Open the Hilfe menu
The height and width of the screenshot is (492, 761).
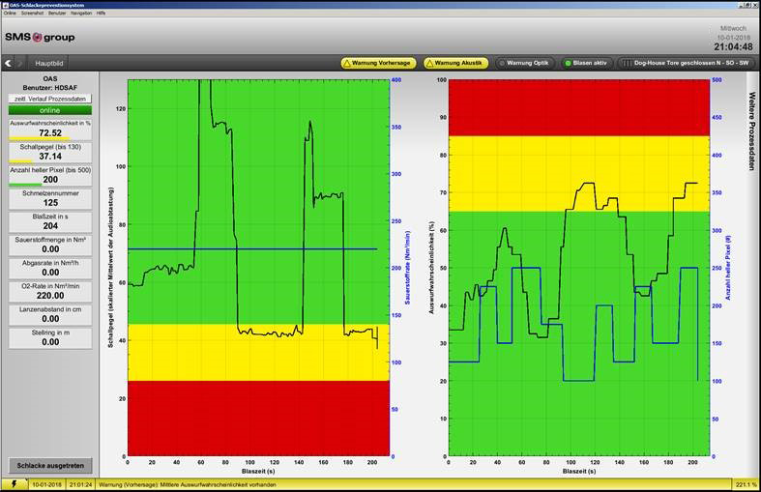point(101,14)
